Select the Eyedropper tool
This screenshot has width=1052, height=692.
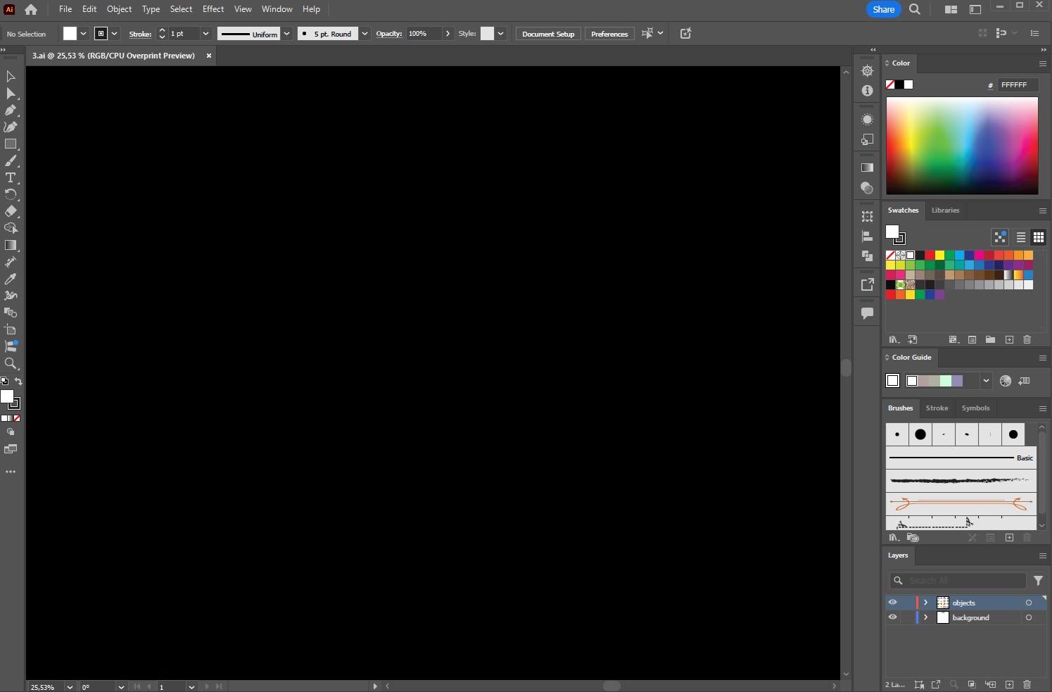(11, 279)
